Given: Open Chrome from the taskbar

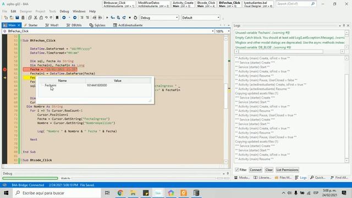Looking at the screenshot, I should (120, 193).
